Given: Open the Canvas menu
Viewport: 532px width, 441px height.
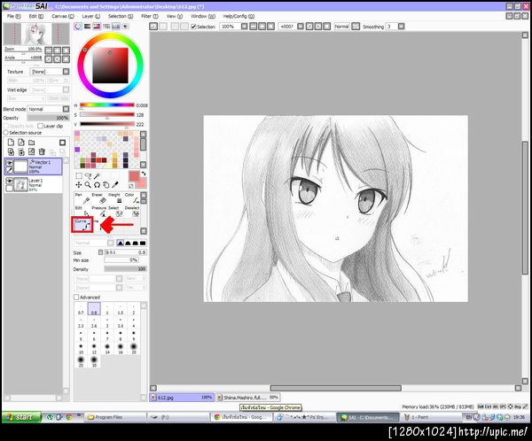Looking at the screenshot, I should coord(63,16).
